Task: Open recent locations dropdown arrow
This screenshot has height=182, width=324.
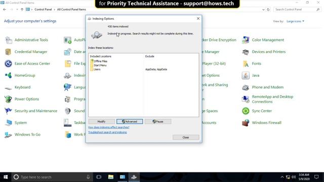Action: coord(17,10)
